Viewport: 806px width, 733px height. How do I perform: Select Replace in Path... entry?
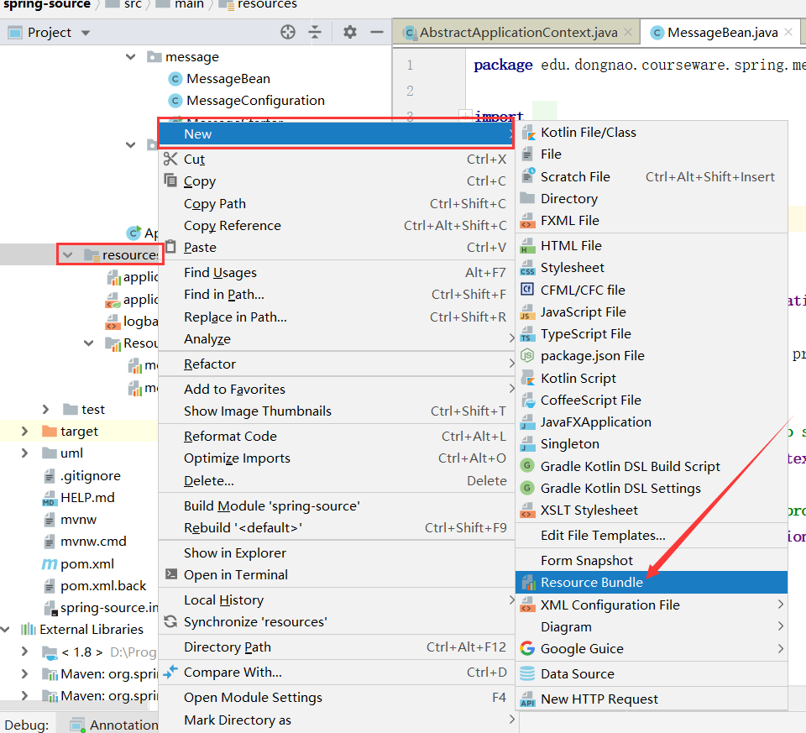[337, 317]
